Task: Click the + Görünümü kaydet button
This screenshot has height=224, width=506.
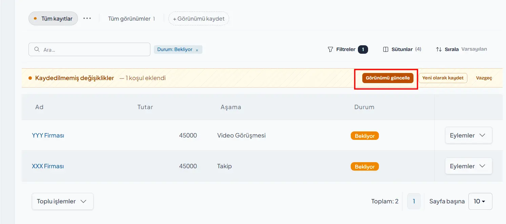Action: 199,19
